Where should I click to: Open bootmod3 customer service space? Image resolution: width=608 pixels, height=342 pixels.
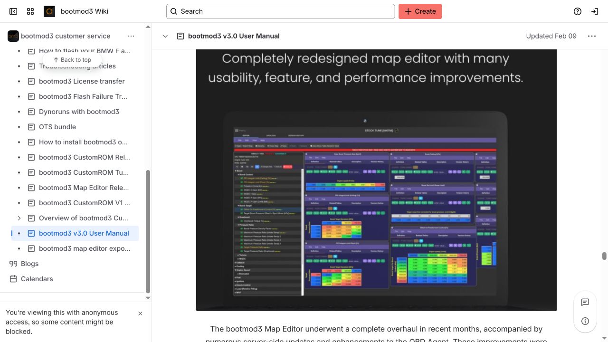coord(66,36)
